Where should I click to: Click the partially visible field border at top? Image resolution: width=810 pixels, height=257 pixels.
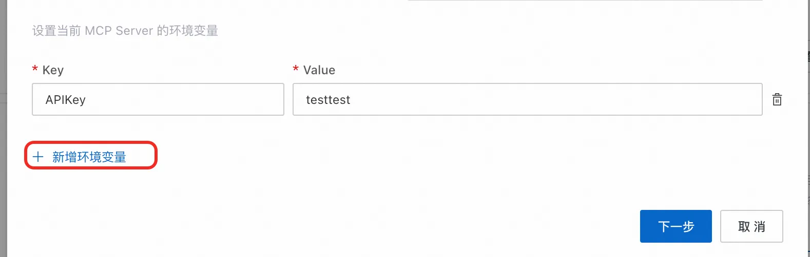click(x=585, y=1)
